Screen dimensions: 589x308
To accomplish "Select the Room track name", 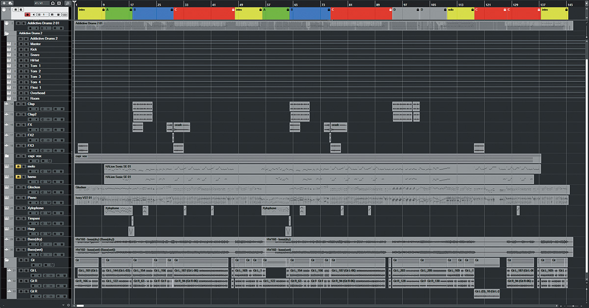I will click(35, 98).
